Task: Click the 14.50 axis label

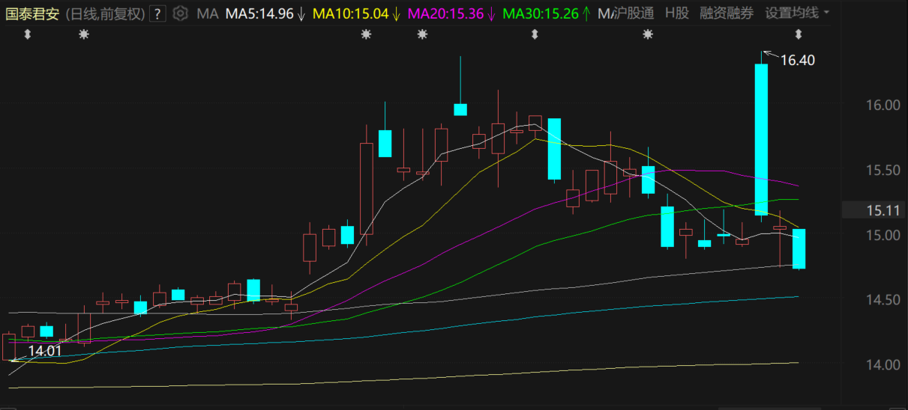Action: [883, 300]
